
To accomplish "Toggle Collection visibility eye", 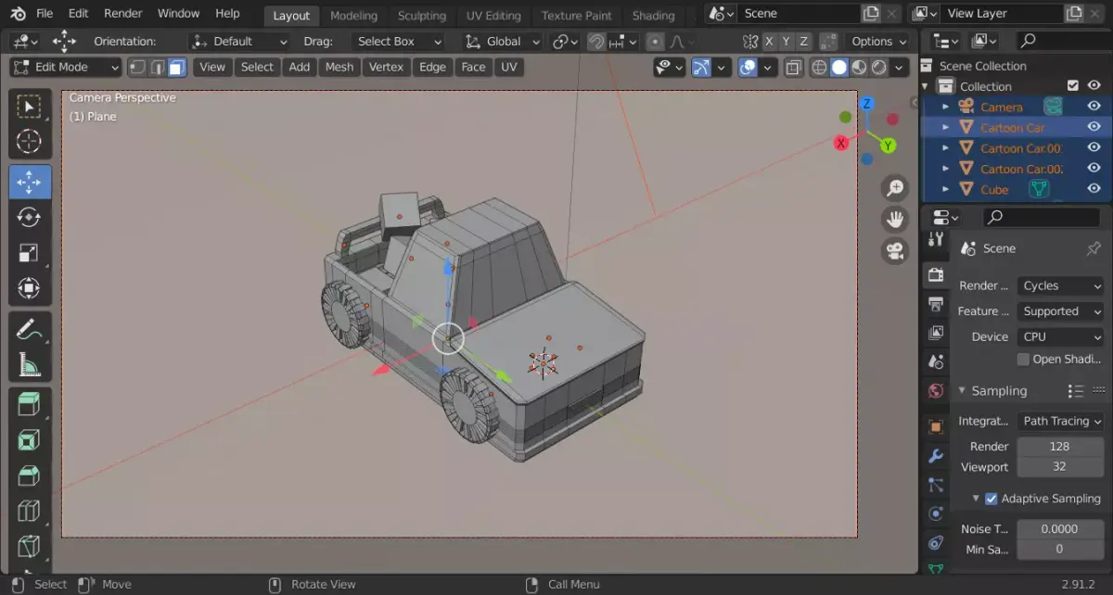I will (1094, 86).
